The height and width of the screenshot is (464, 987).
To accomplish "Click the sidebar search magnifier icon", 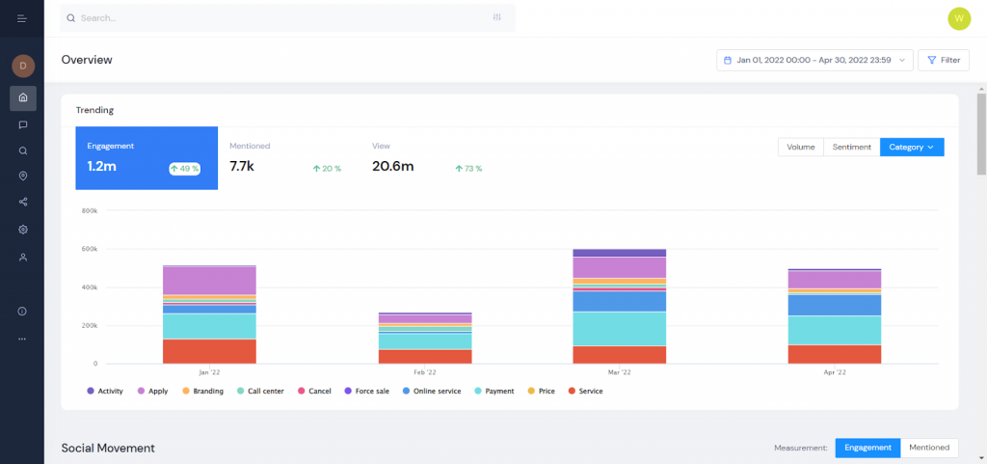I will point(23,150).
